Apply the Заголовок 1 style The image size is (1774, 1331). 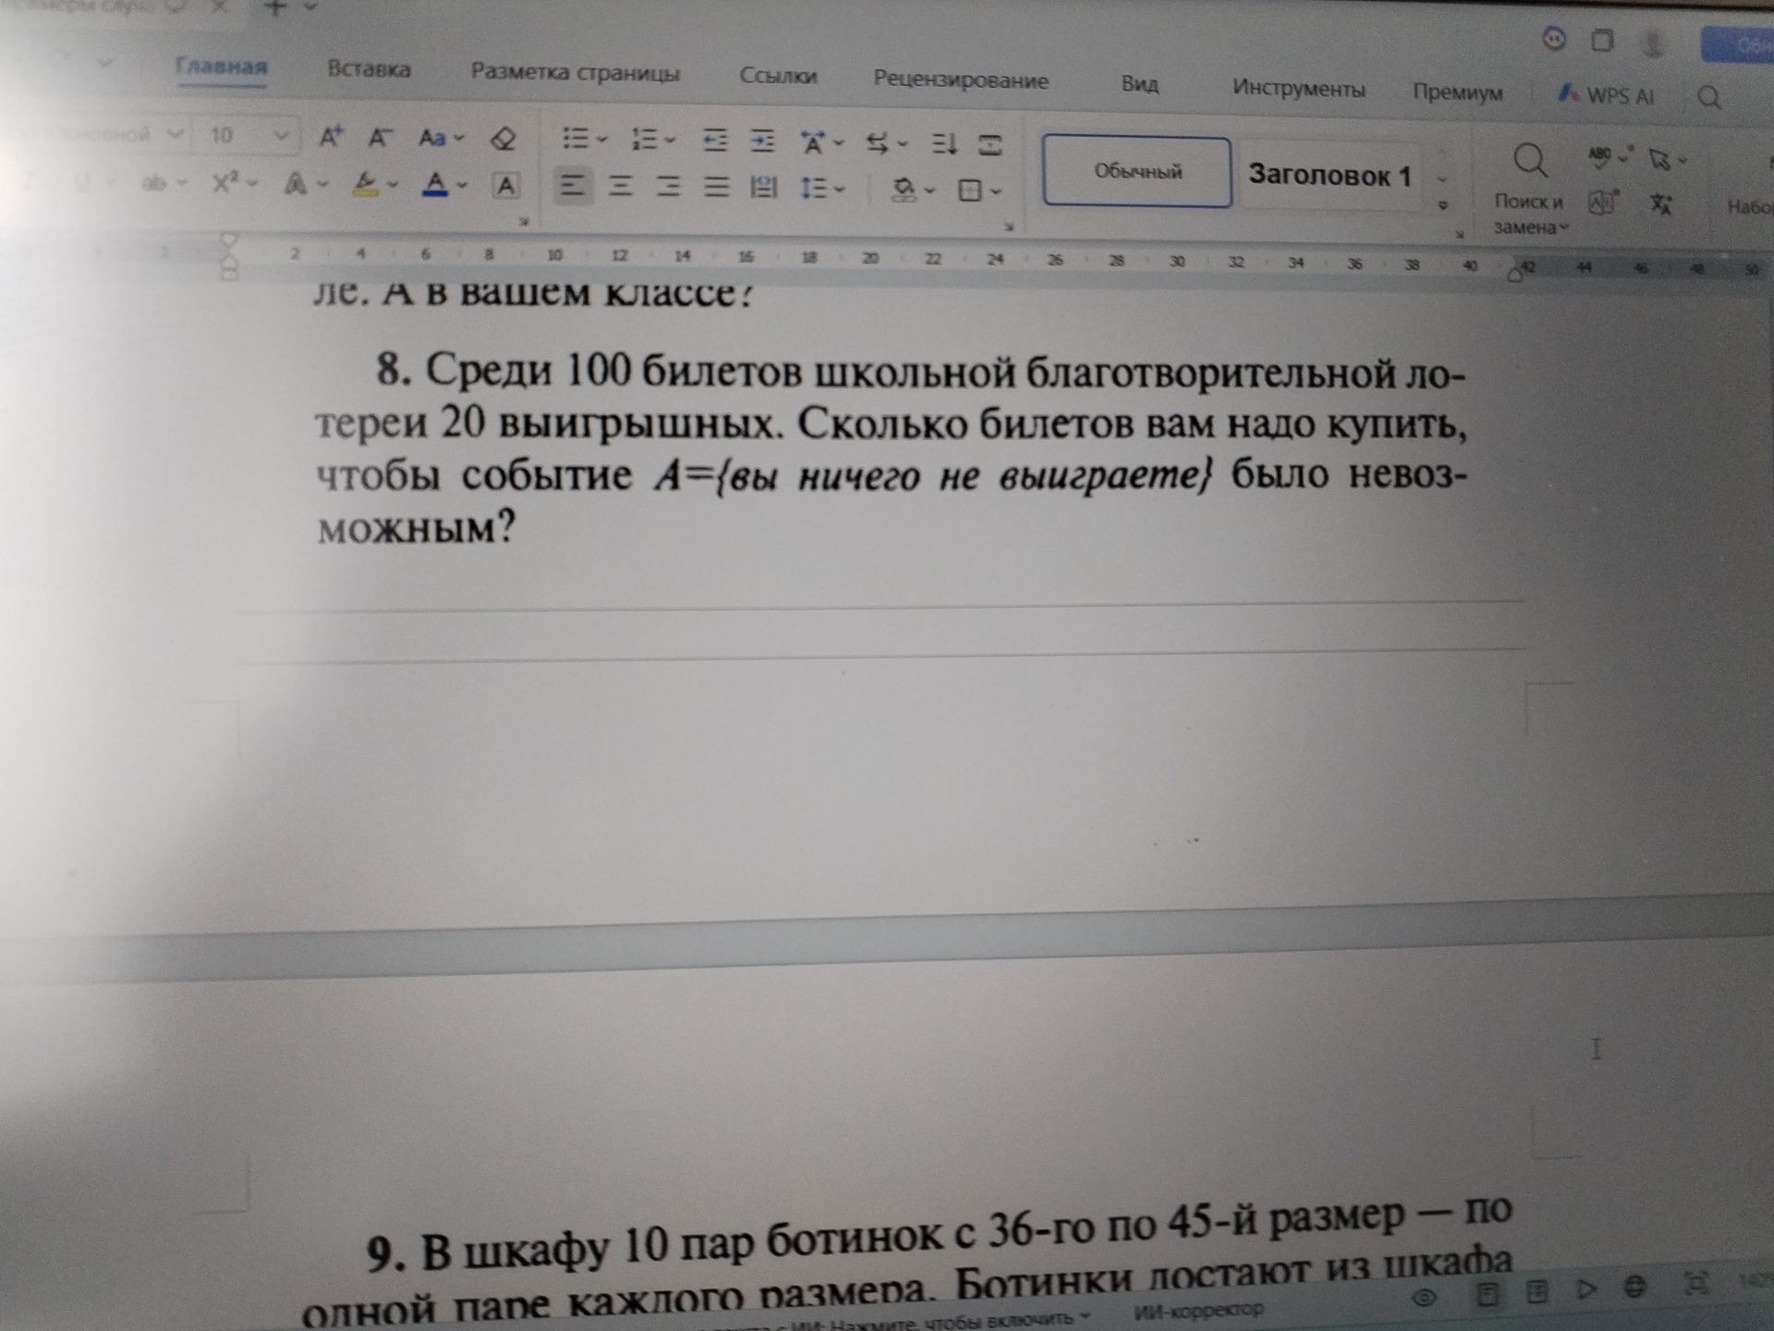(x=1329, y=176)
